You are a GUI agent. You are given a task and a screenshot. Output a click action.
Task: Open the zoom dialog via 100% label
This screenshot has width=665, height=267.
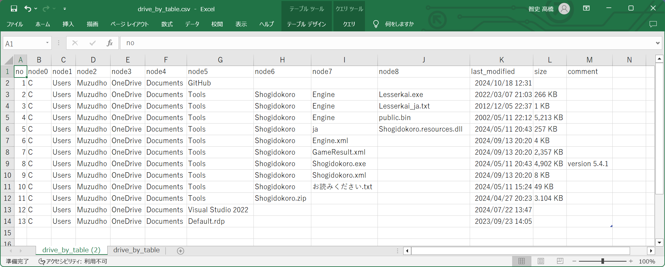pyautogui.click(x=647, y=261)
